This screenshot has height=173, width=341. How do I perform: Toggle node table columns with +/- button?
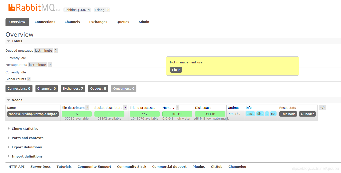pyautogui.click(x=322, y=108)
